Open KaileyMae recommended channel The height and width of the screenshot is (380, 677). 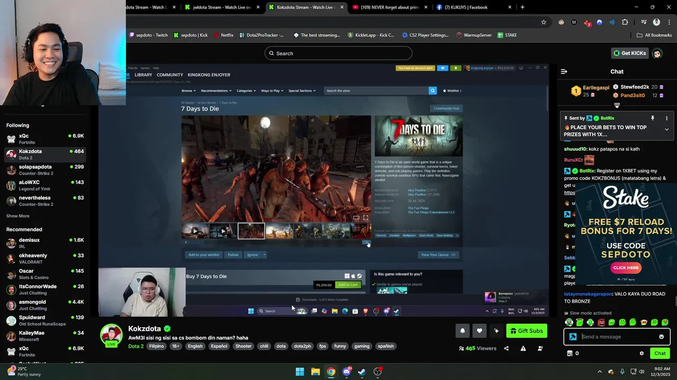tap(45, 336)
